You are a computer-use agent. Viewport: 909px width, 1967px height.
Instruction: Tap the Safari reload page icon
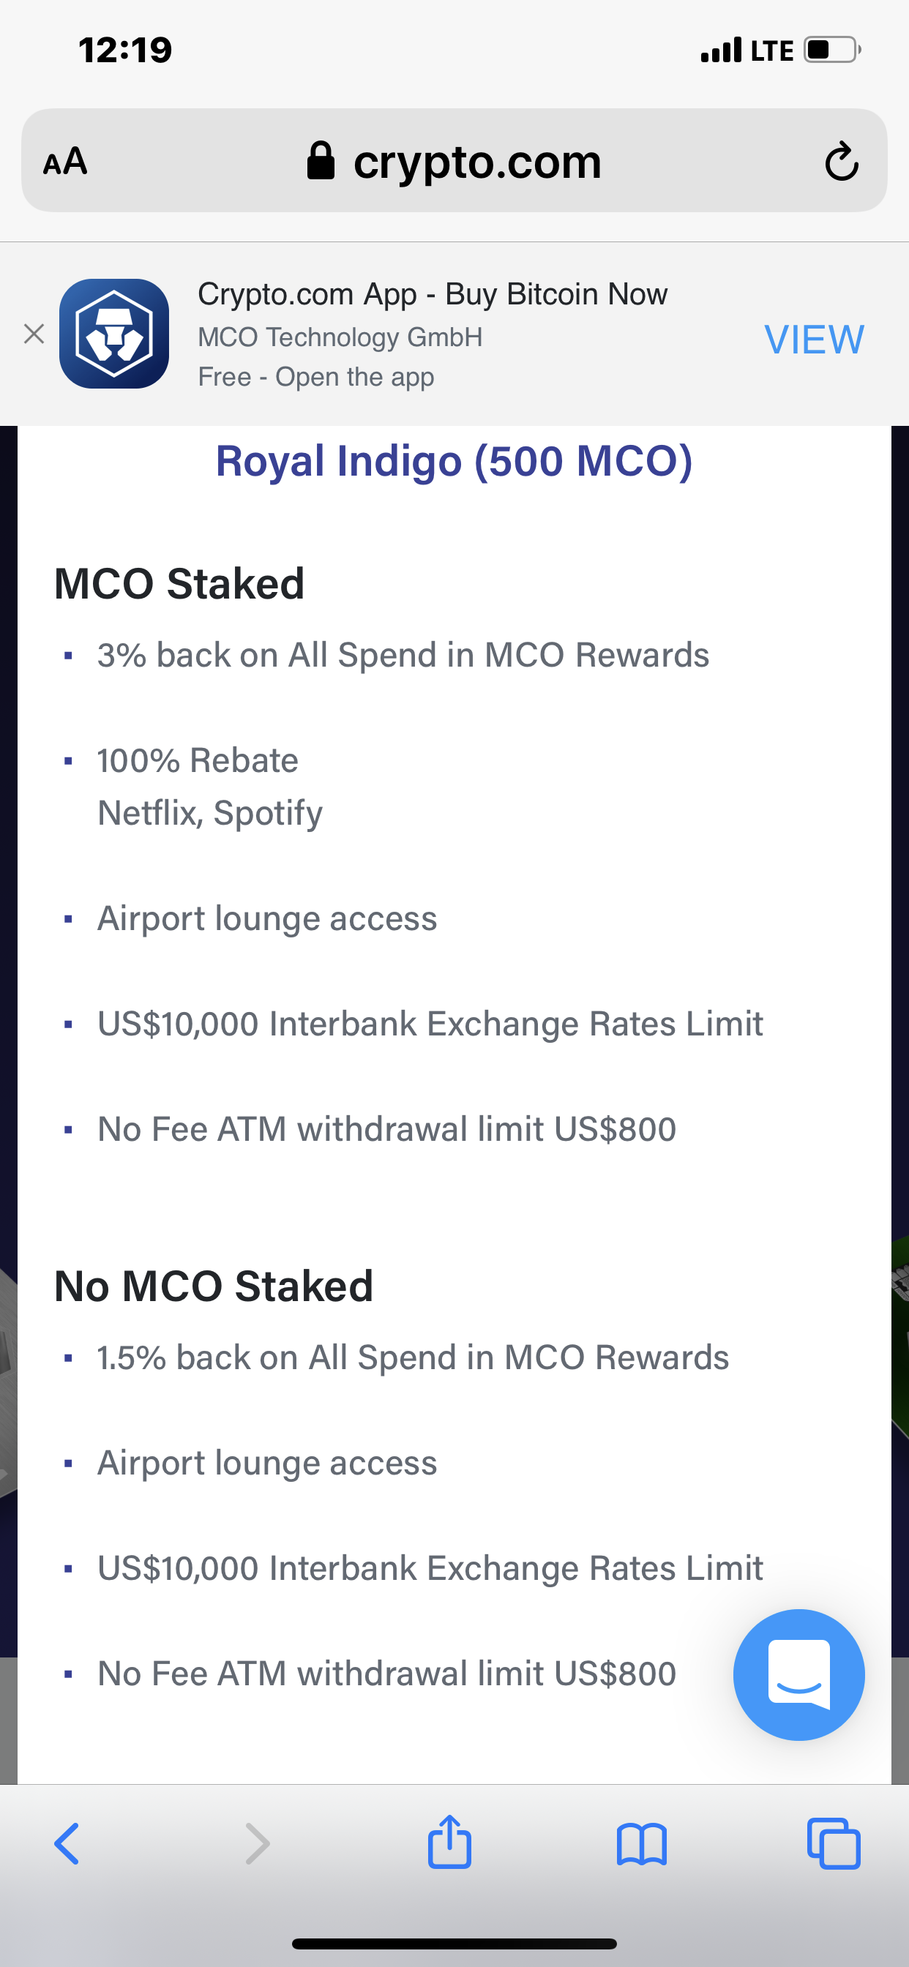tap(841, 161)
